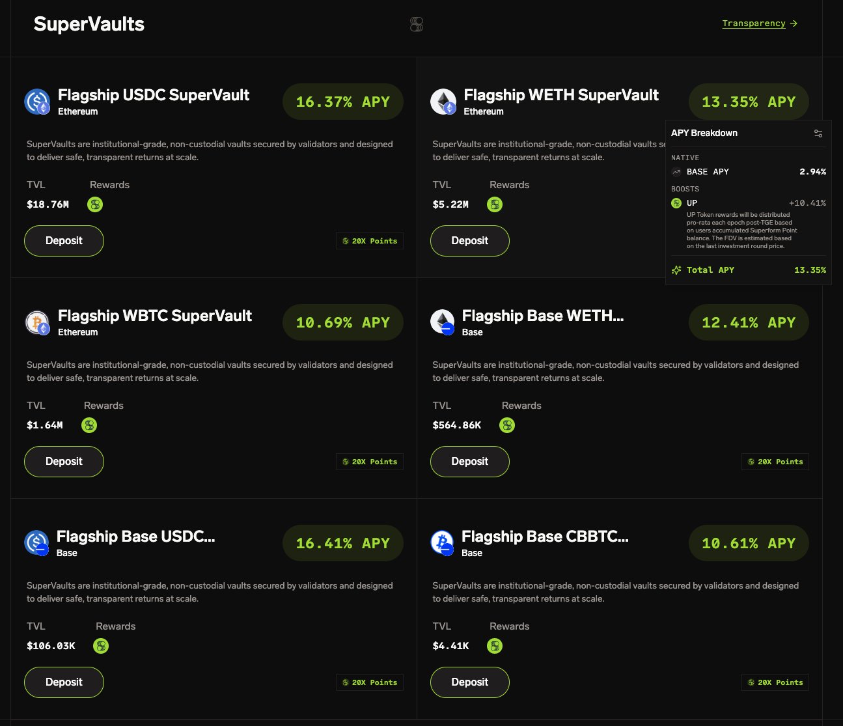
Task: Click the Flagship Base CBBTC token icon
Action: pyautogui.click(x=443, y=542)
